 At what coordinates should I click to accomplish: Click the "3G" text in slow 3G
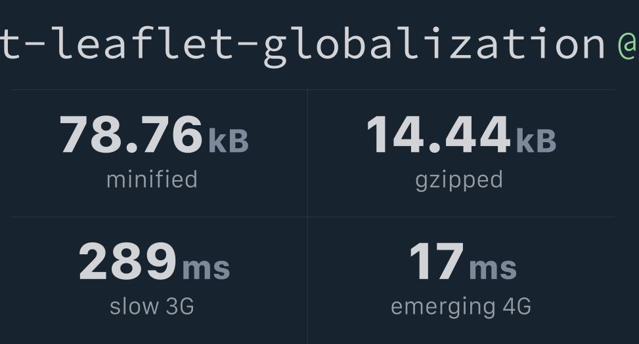click(180, 307)
